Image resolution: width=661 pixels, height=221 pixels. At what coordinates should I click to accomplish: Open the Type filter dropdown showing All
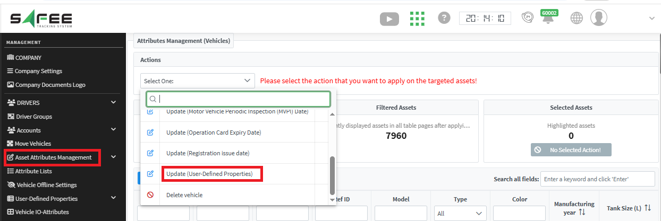point(460,214)
